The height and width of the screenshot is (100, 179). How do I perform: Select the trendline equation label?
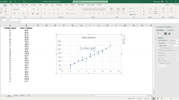88,48
